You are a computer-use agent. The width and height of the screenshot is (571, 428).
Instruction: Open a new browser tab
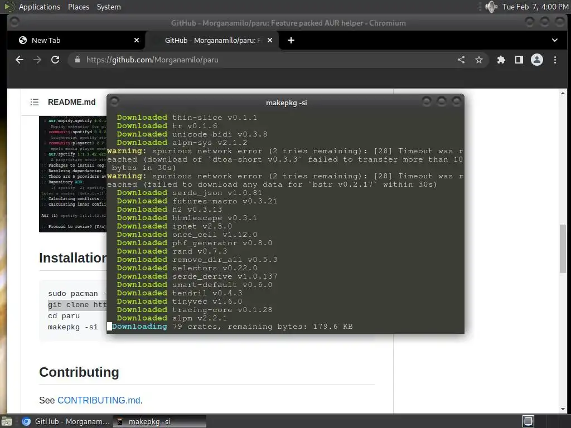pos(291,40)
